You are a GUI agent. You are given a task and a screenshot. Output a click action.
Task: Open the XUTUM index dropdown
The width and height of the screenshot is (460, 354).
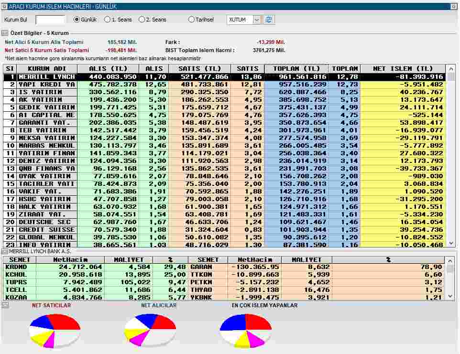click(x=257, y=20)
